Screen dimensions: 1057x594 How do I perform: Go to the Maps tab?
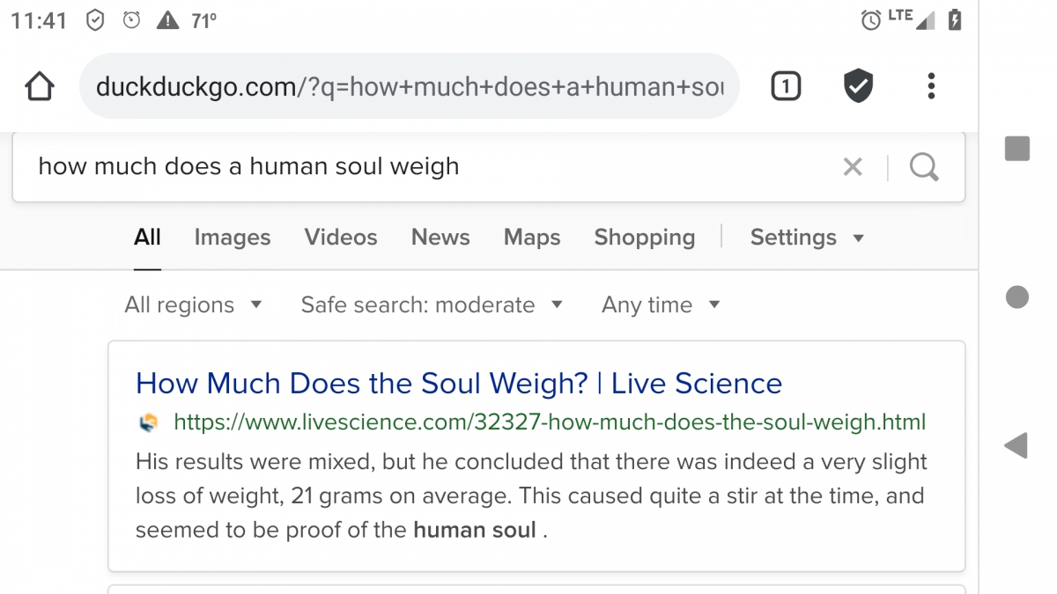(532, 238)
